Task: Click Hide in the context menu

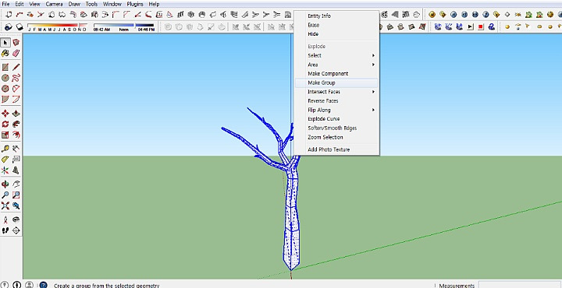Action: [336, 34]
